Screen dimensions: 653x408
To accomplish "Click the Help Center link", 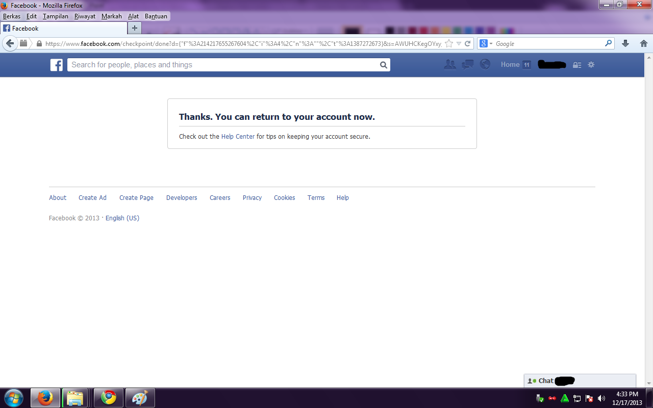I will pyautogui.click(x=238, y=137).
